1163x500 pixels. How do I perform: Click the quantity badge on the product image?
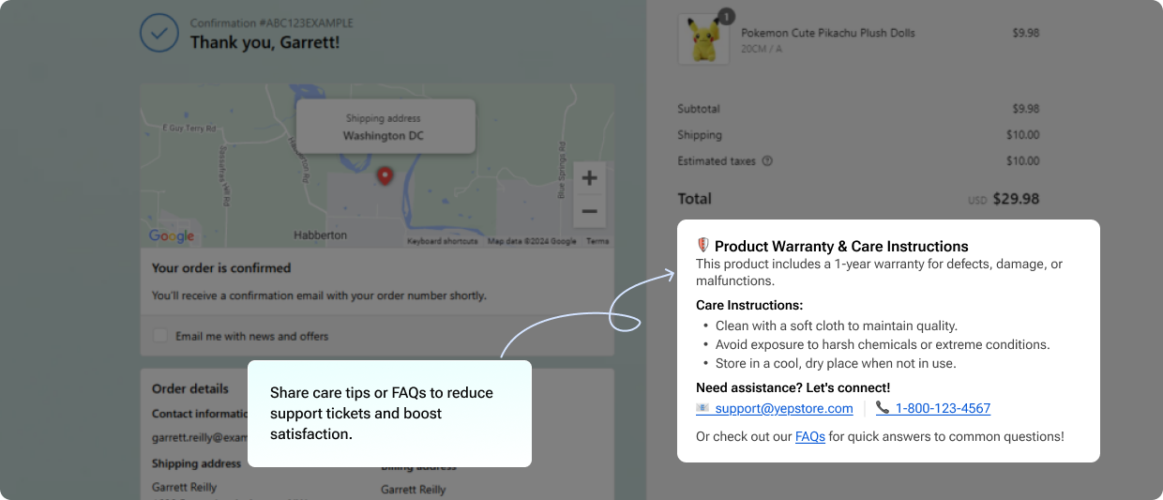[726, 16]
